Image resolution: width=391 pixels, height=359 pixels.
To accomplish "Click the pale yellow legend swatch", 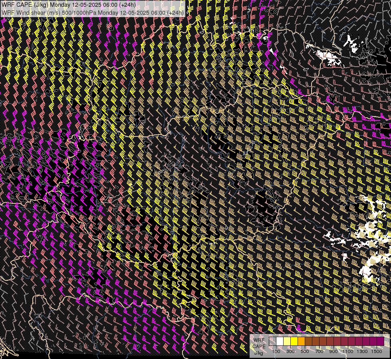I will [287, 341].
